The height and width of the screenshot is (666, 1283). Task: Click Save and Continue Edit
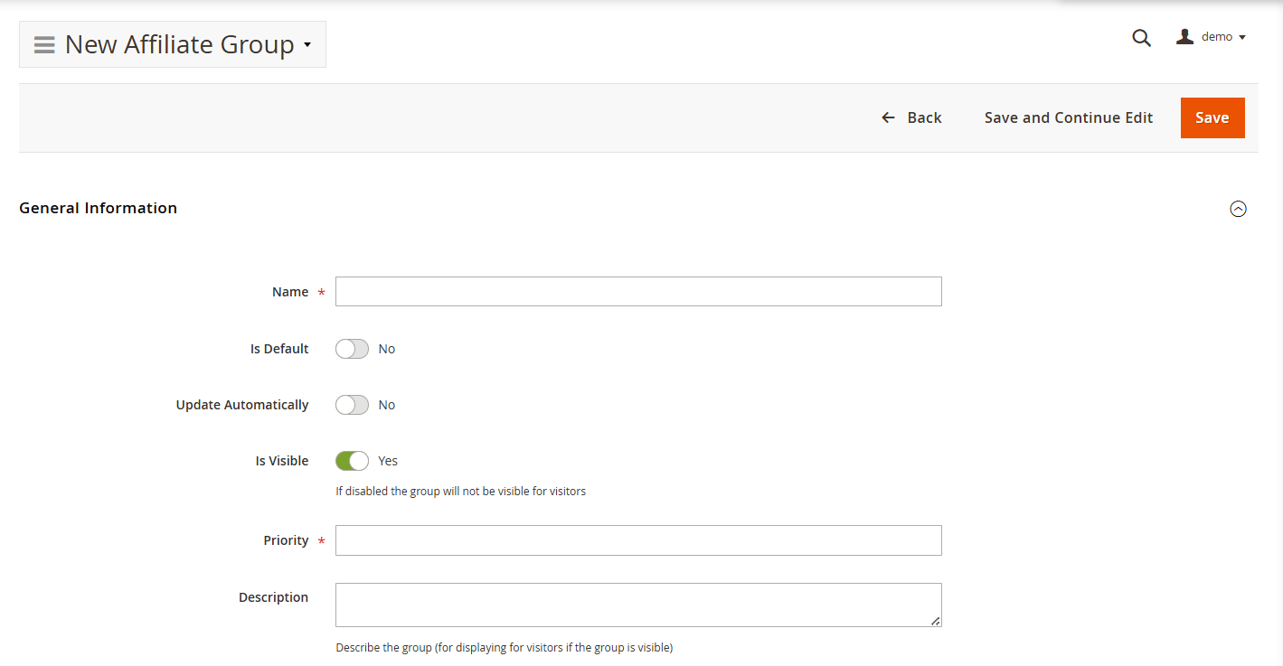pyautogui.click(x=1068, y=117)
